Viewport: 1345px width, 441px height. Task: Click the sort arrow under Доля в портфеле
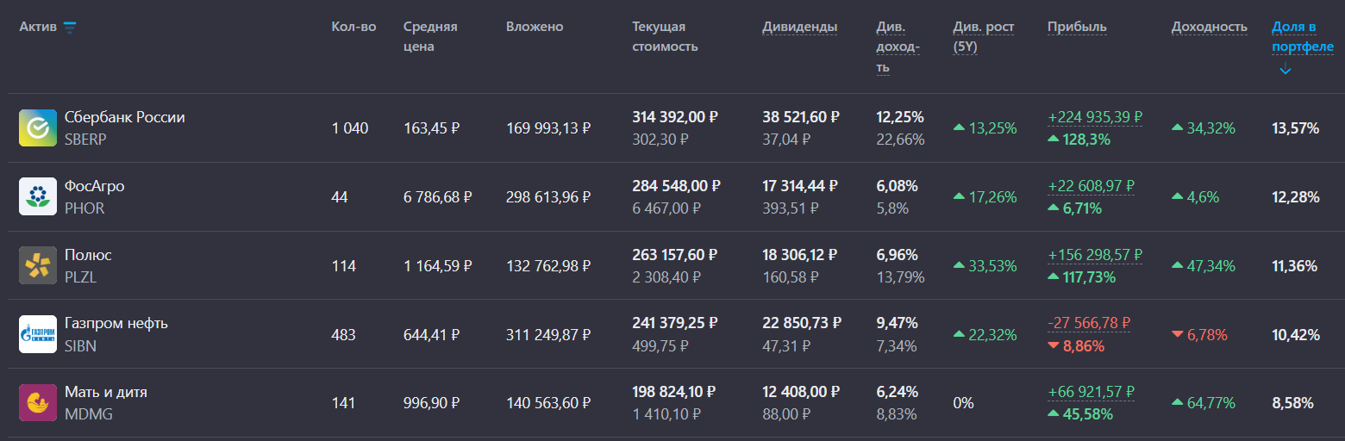pos(1285,70)
